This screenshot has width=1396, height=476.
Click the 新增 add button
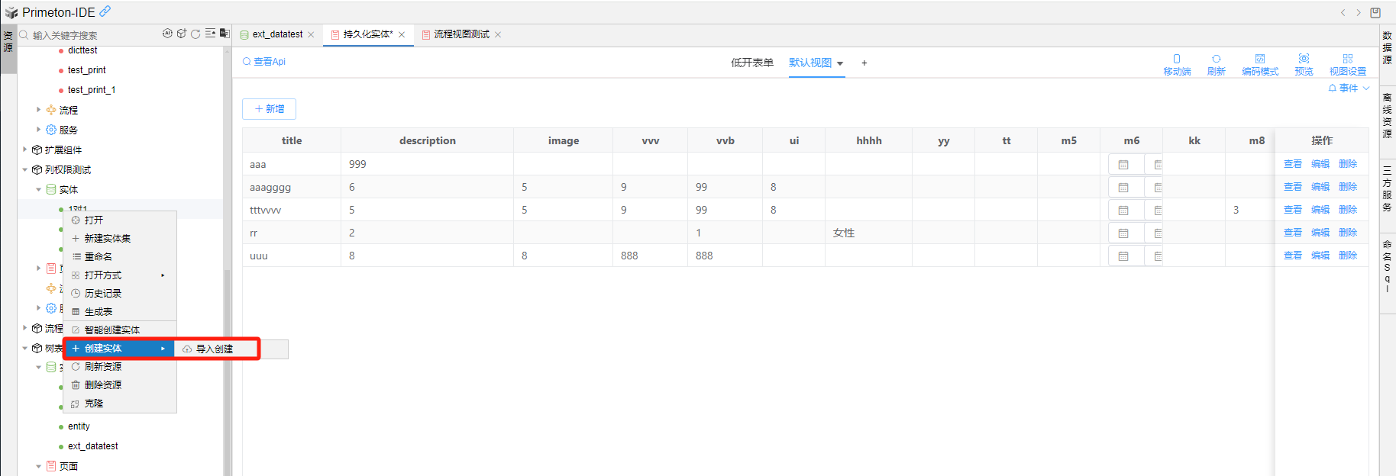[x=269, y=109]
